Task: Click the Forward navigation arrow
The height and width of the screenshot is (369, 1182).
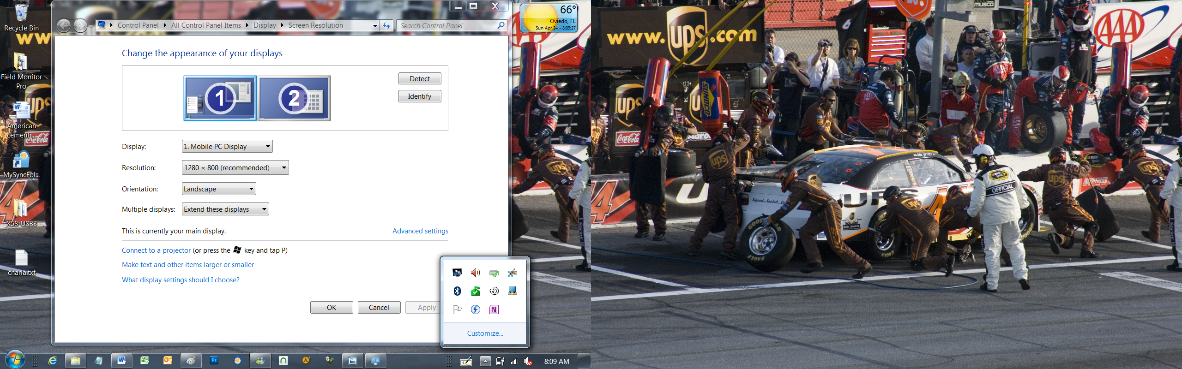Action: (80, 26)
